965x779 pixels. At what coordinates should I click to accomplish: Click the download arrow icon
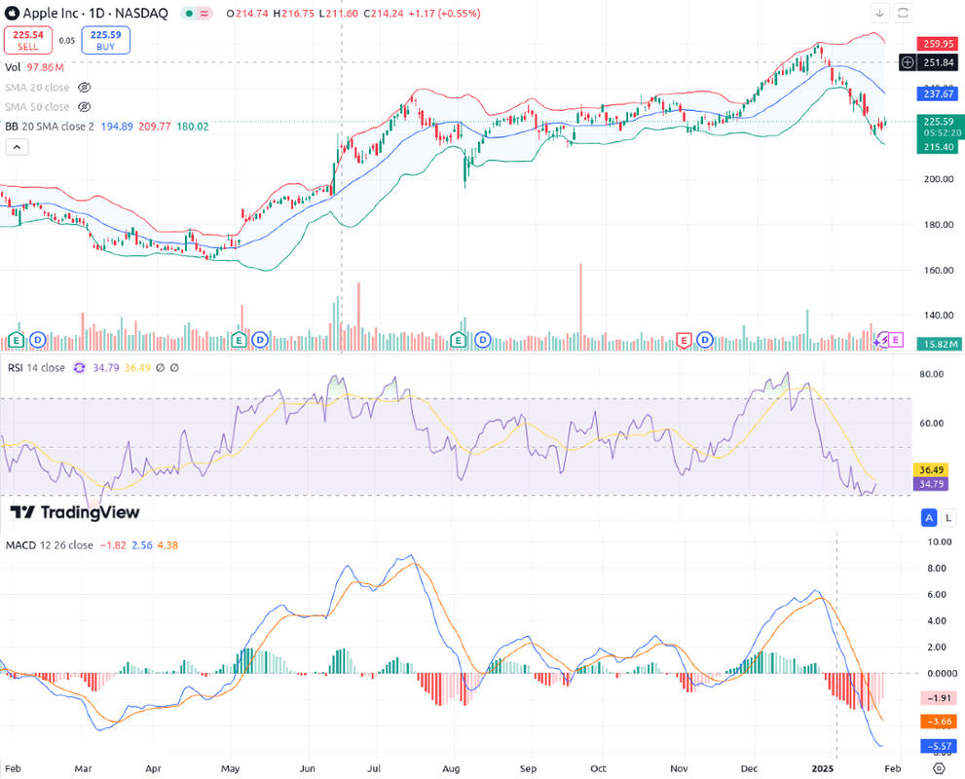click(x=879, y=13)
